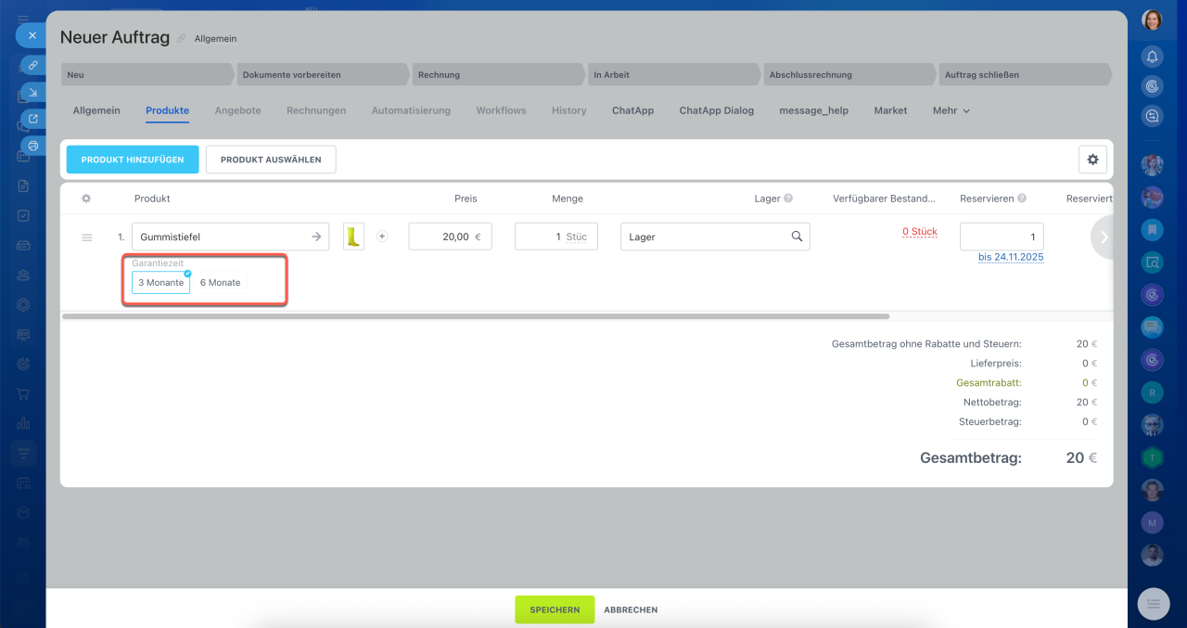Click the arrow icon in Gummistiefel field

click(316, 237)
